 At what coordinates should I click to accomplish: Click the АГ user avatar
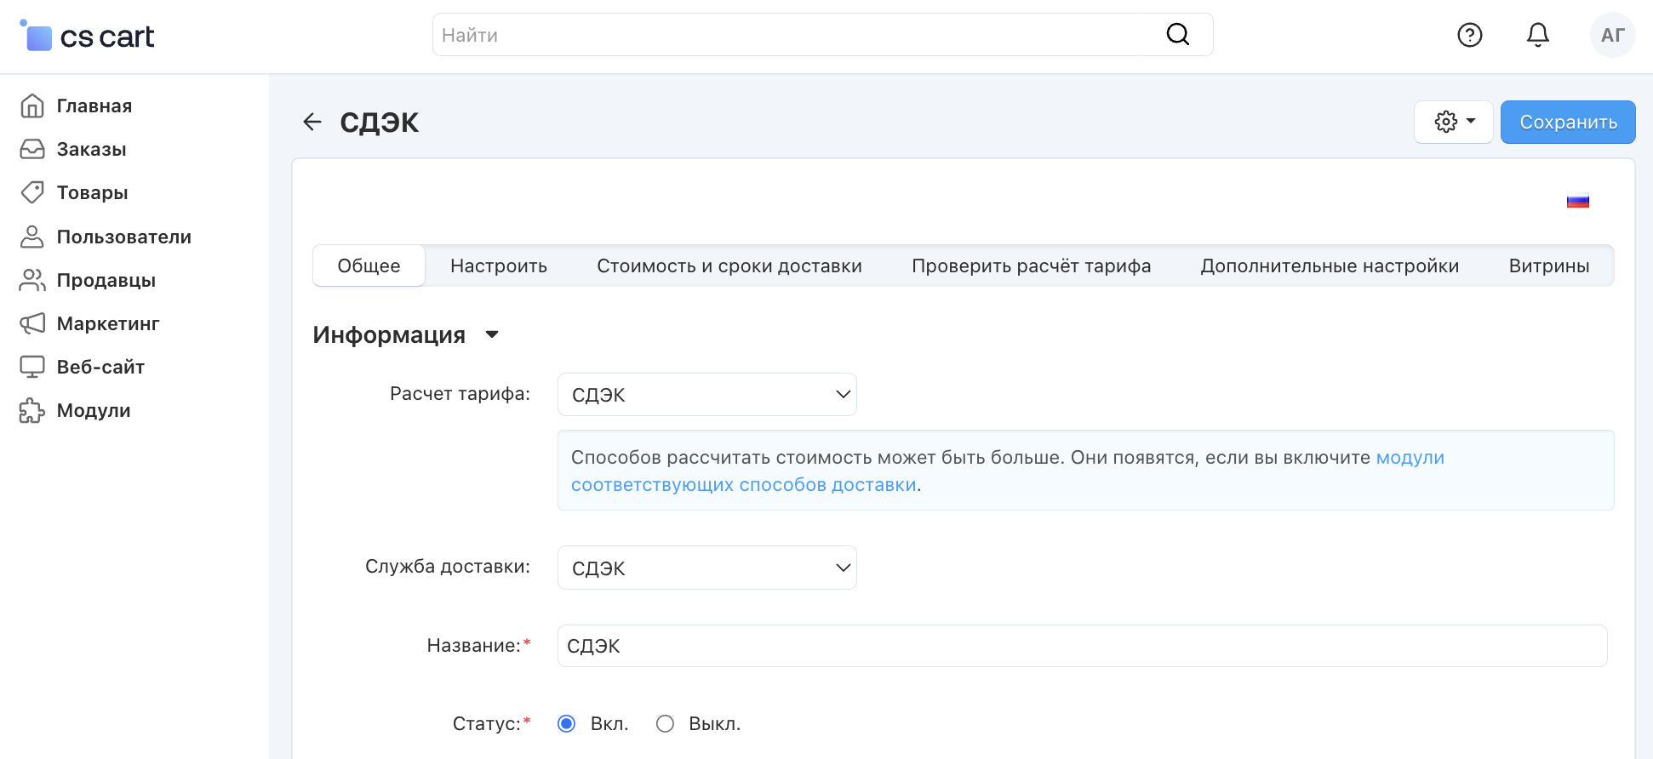pyautogui.click(x=1612, y=35)
